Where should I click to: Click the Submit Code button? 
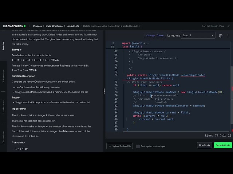223,145
